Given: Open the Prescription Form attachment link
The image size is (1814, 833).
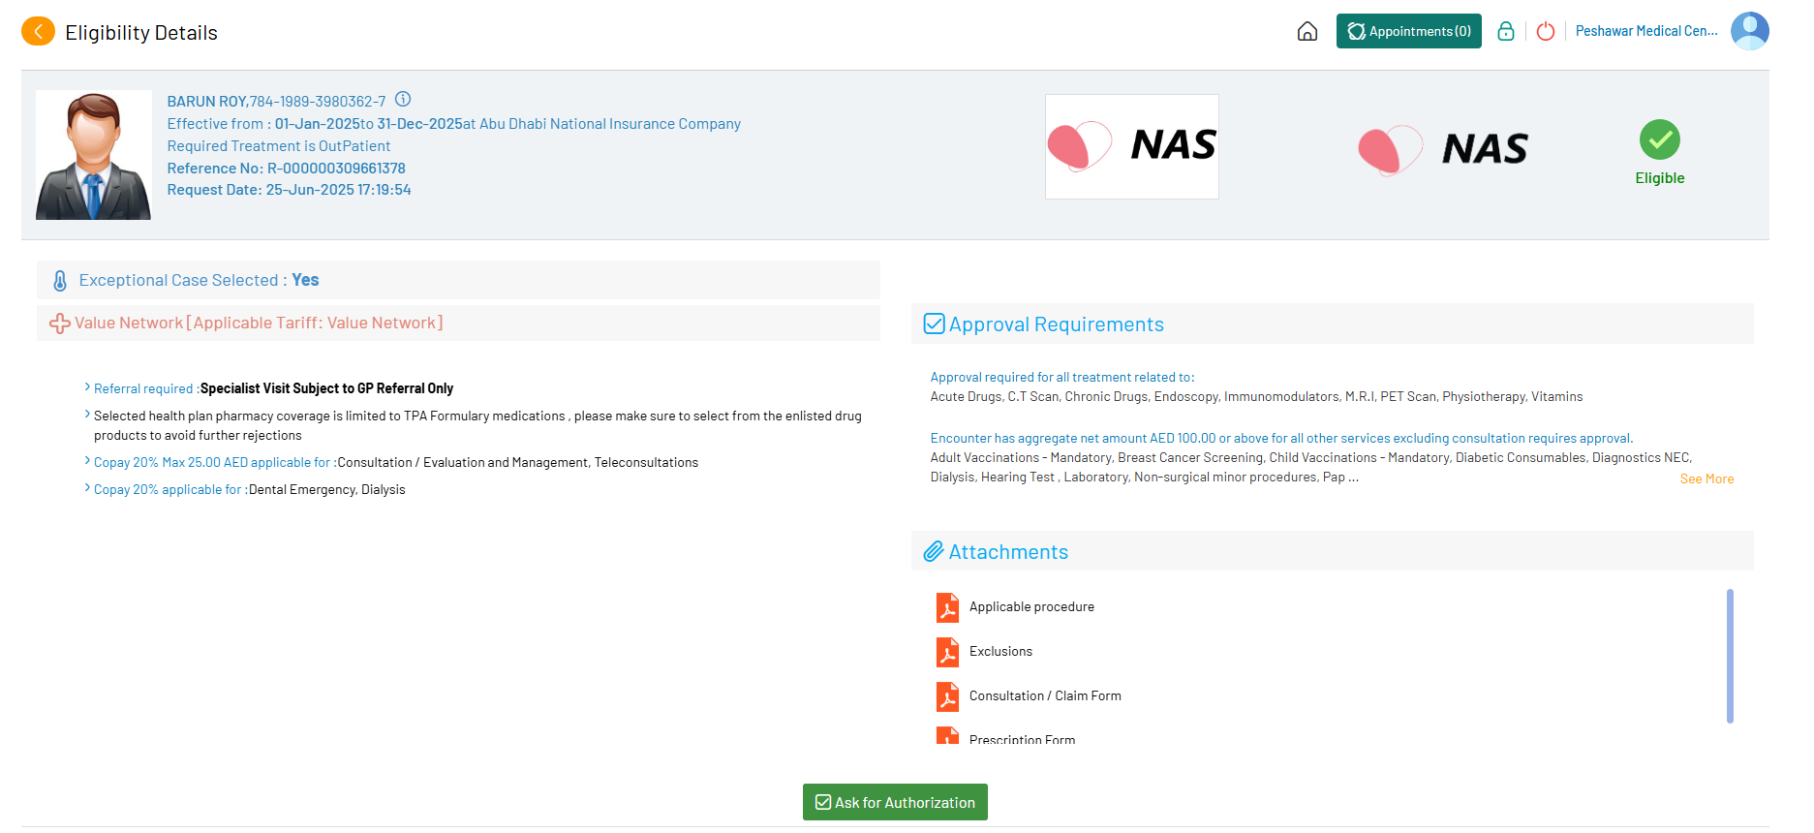Looking at the screenshot, I should click(x=1022, y=739).
